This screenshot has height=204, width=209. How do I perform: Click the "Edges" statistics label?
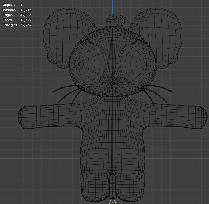[x=7, y=15]
